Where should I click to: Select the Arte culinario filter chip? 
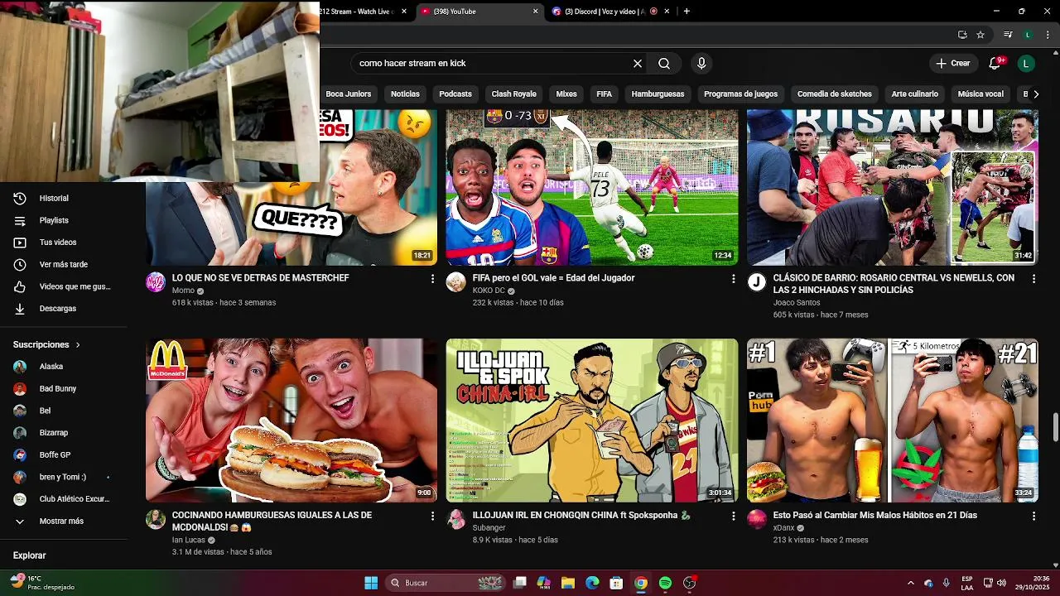click(914, 94)
